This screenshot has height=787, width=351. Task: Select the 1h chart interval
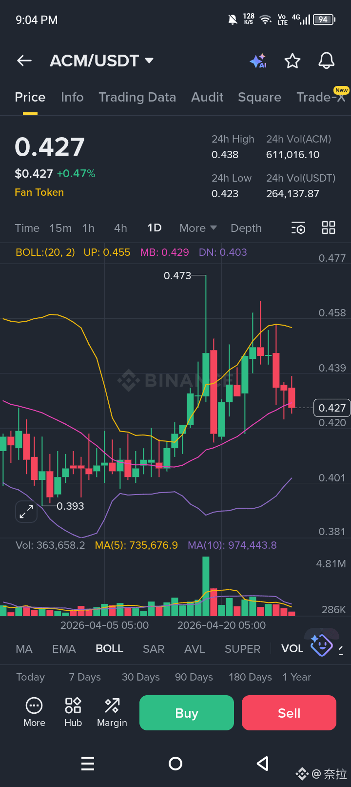pos(88,228)
